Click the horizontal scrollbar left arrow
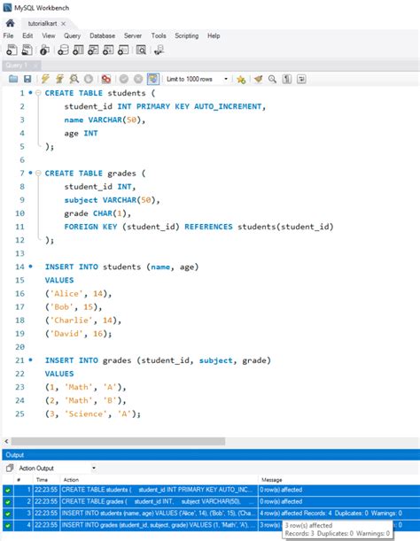 pos(6,441)
